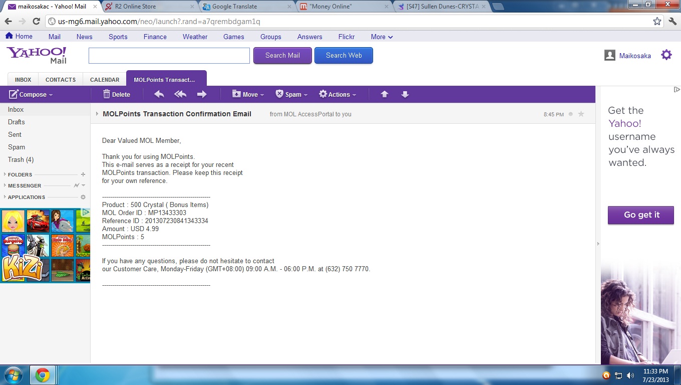Star the MOLPoints confirmation email
681x385 pixels.
pyautogui.click(x=581, y=114)
